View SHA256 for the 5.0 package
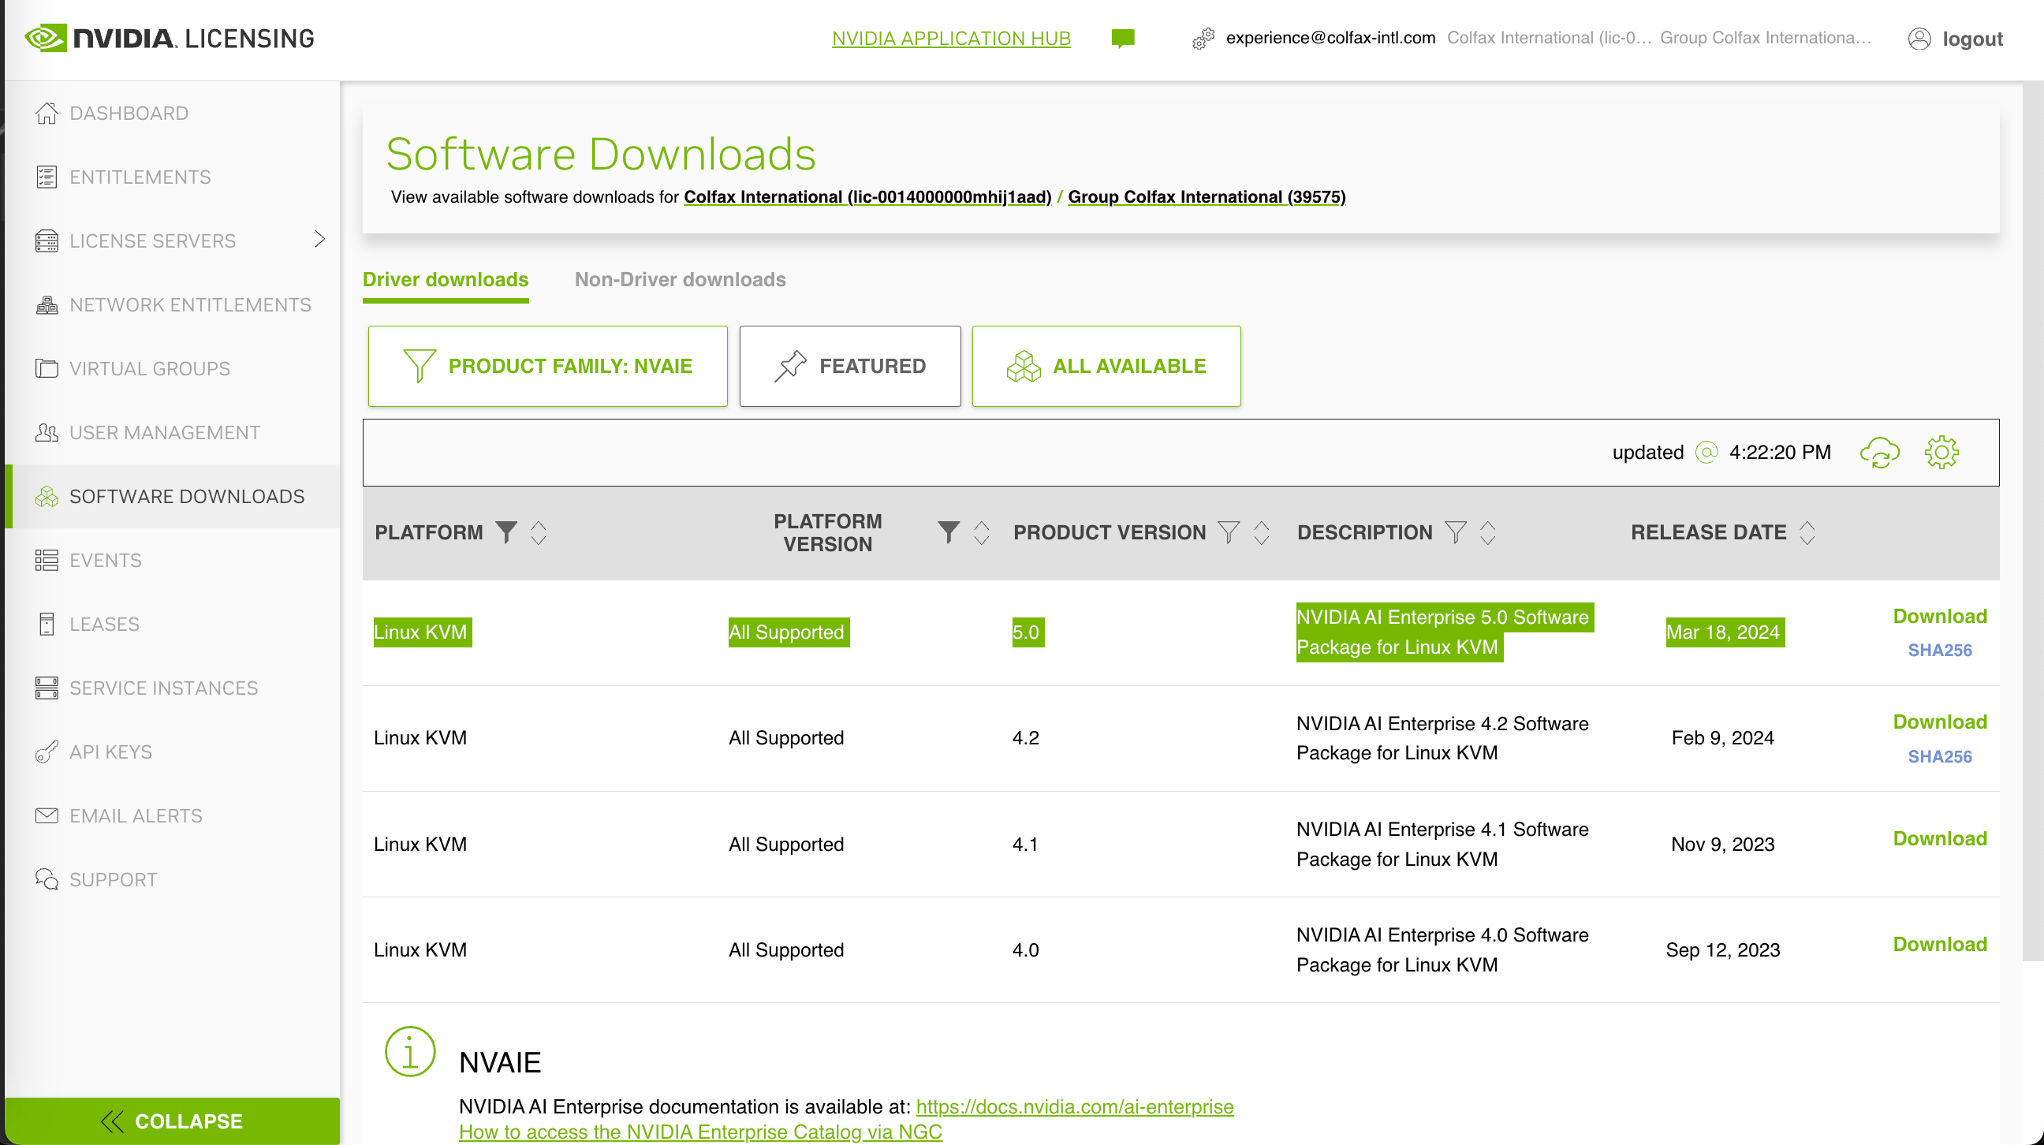This screenshot has width=2044, height=1145. click(x=1939, y=651)
